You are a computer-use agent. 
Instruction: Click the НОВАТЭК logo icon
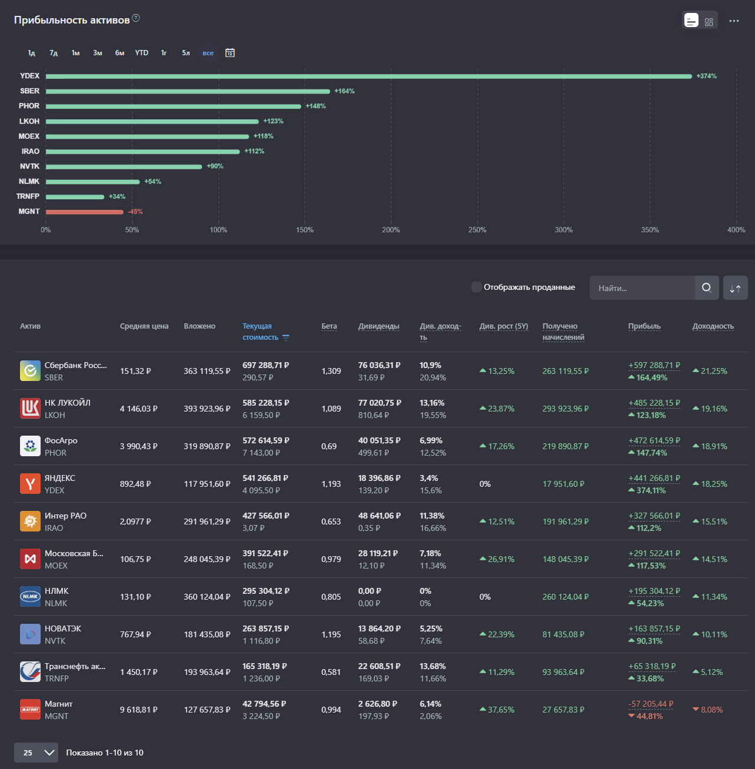click(31, 634)
